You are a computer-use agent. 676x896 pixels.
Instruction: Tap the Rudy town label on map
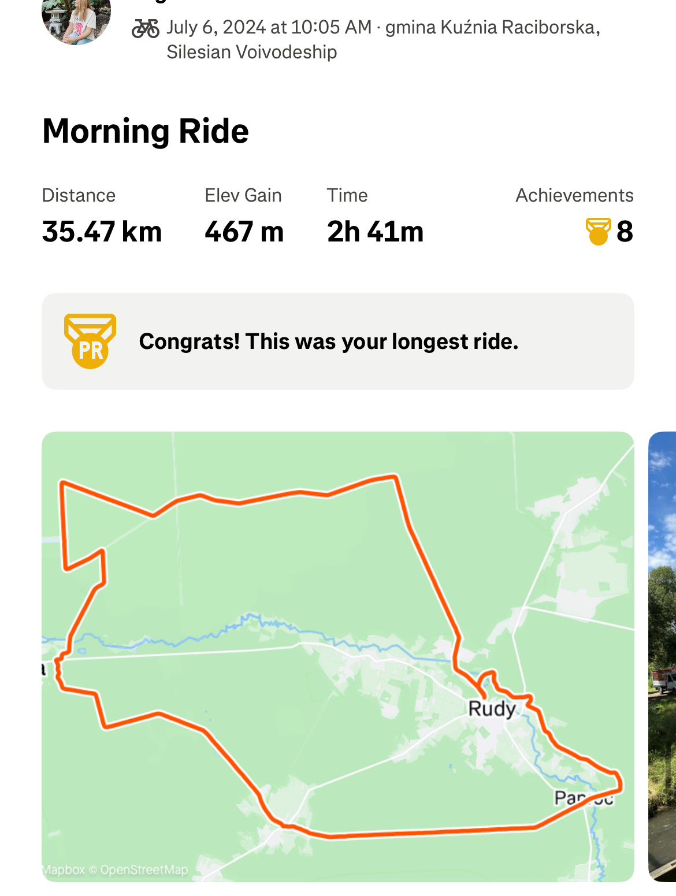[492, 708]
